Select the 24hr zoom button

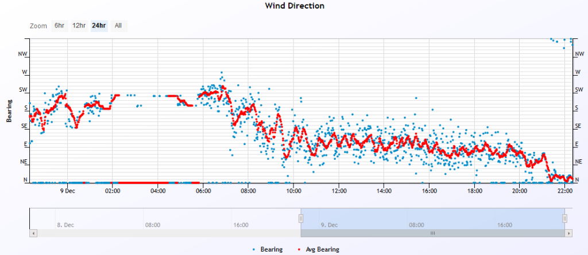click(x=99, y=26)
